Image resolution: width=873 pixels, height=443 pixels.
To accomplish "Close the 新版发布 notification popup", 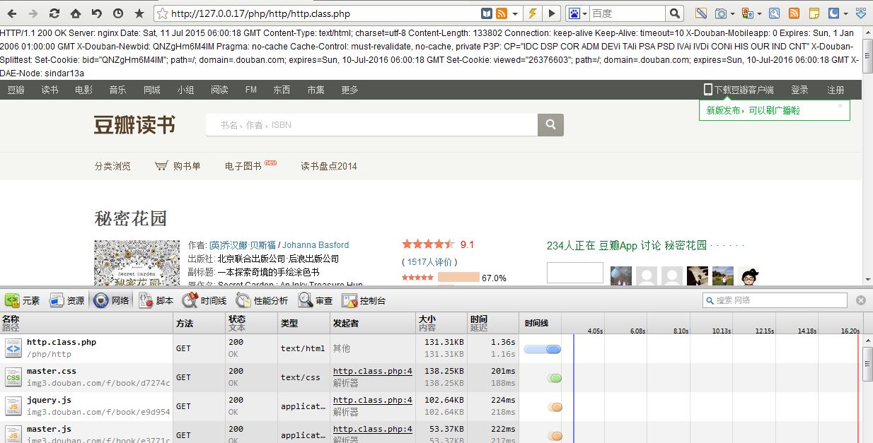I will pyautogui.click(x=840, y=105).
